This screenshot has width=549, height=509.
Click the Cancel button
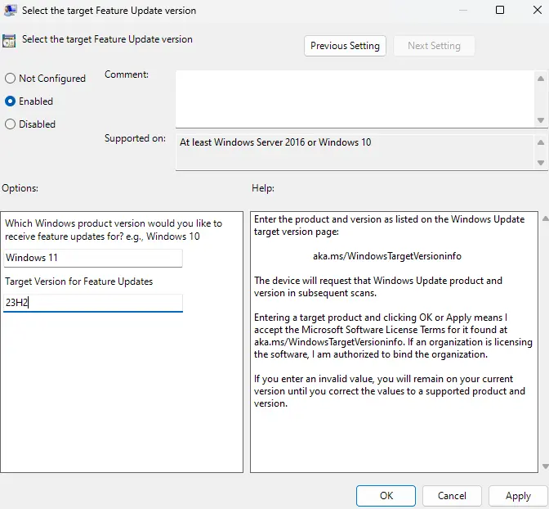pyautogui.click(x=452, y=496)
